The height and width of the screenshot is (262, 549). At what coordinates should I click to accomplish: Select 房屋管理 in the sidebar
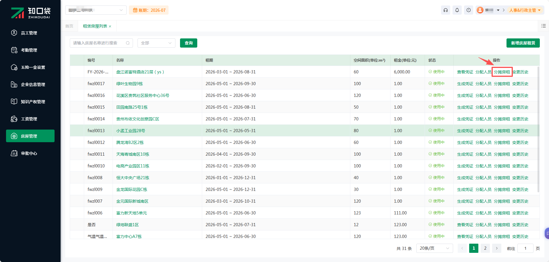tap(30, 136)
